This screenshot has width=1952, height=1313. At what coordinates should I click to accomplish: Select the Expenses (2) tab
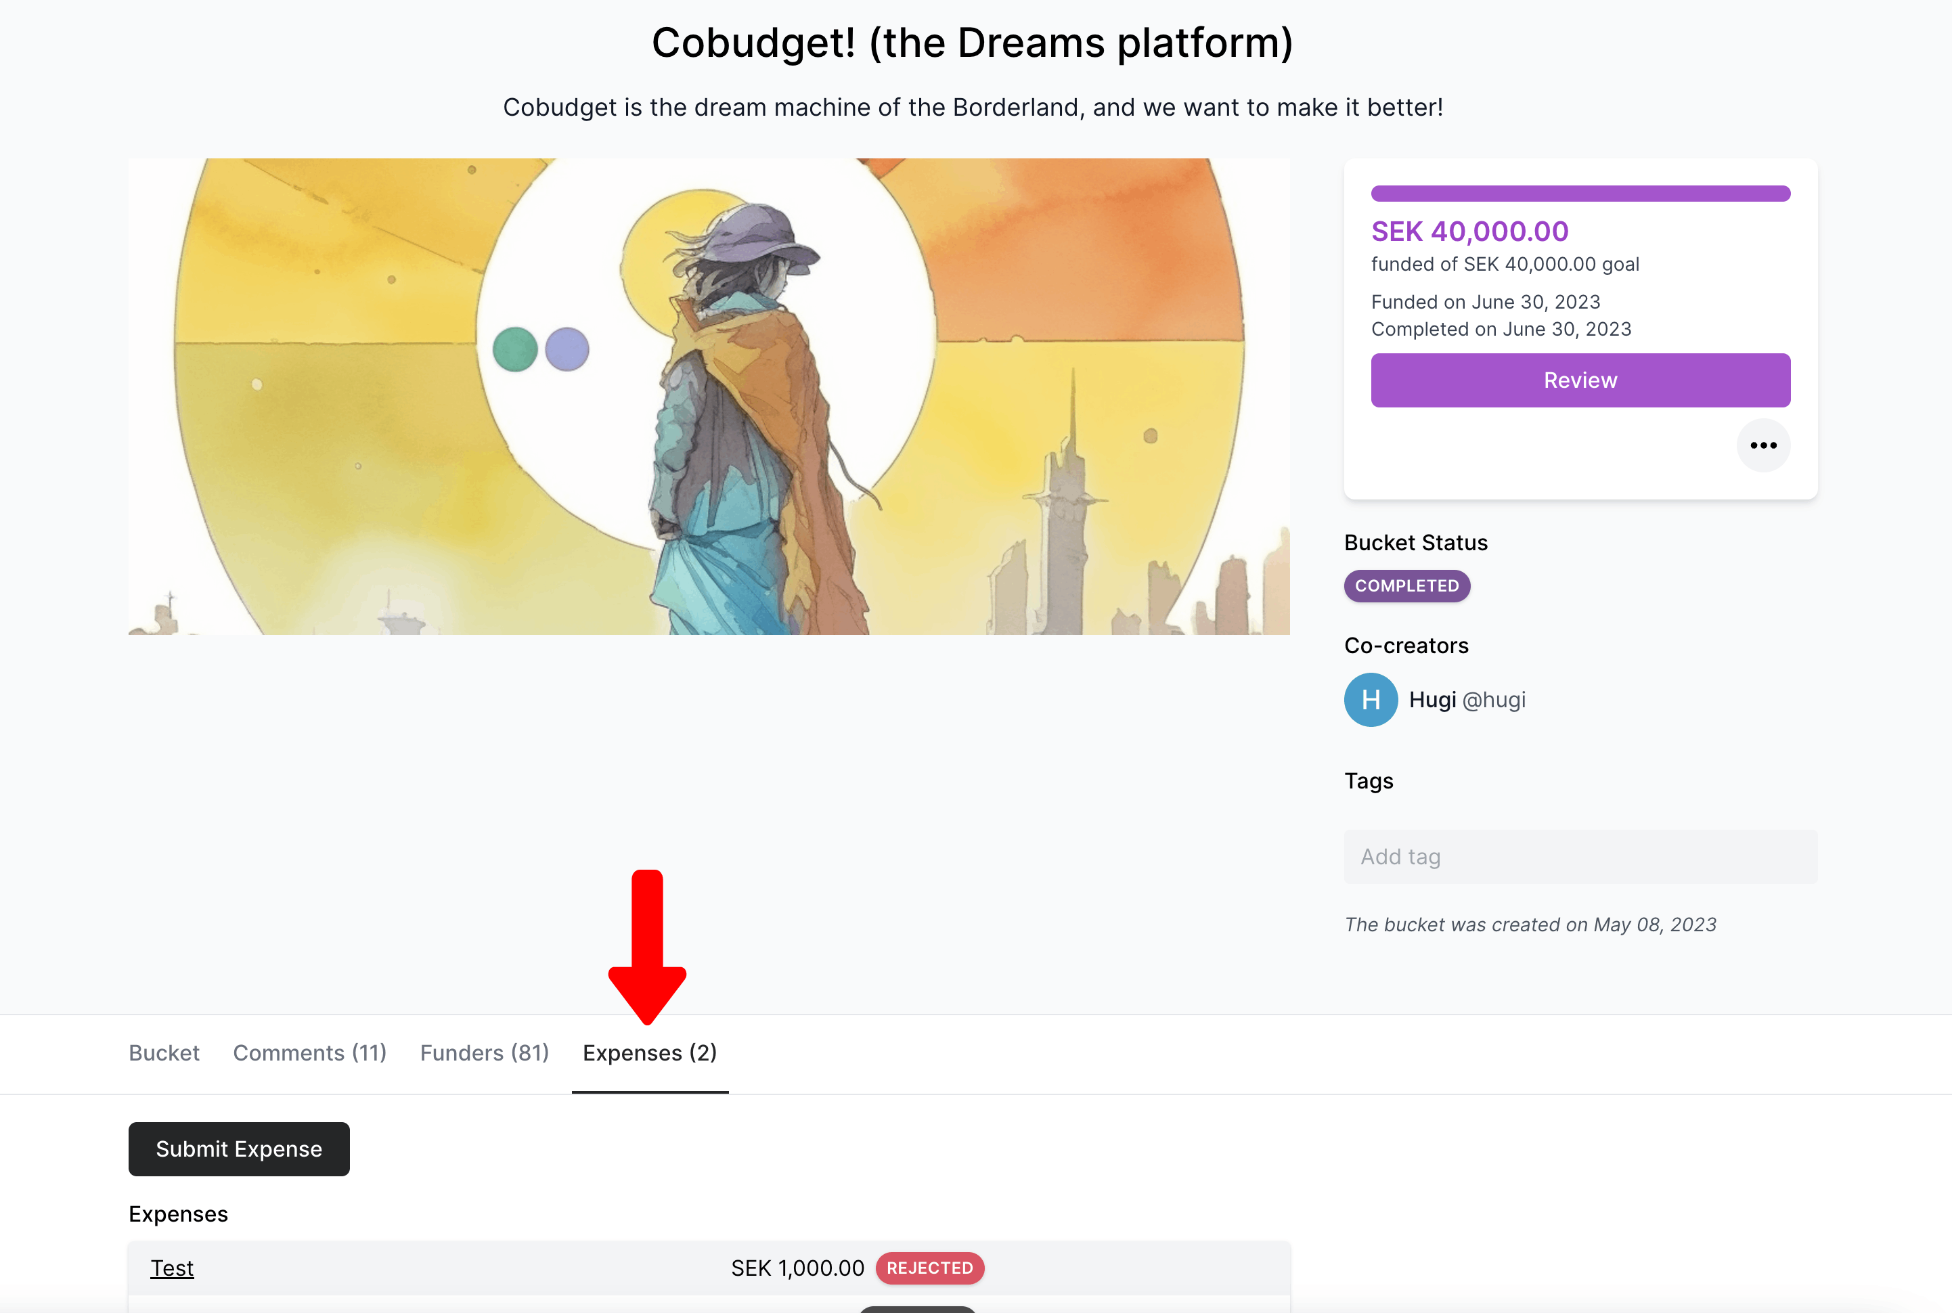coord(650,1052)
